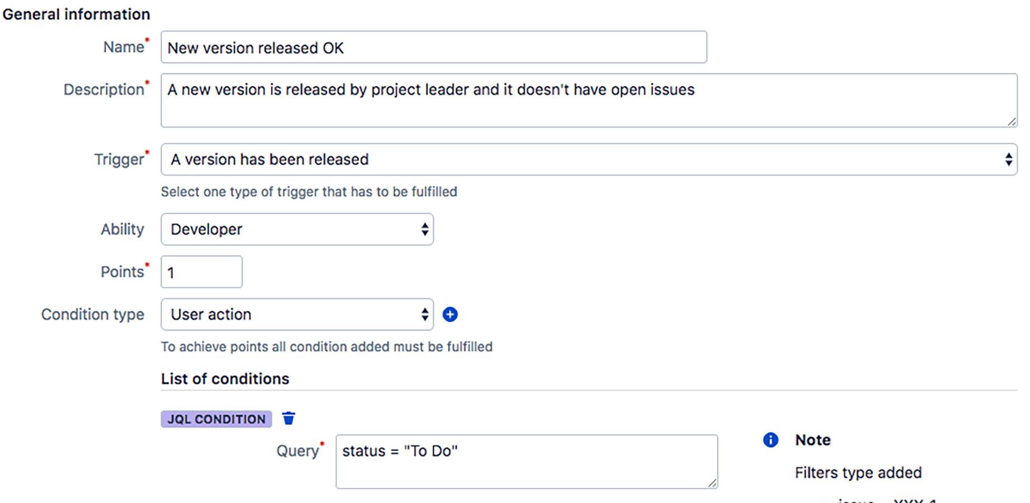1030x503 pixels.
Task: Focus the Name input field
Action: pos(434,47)
